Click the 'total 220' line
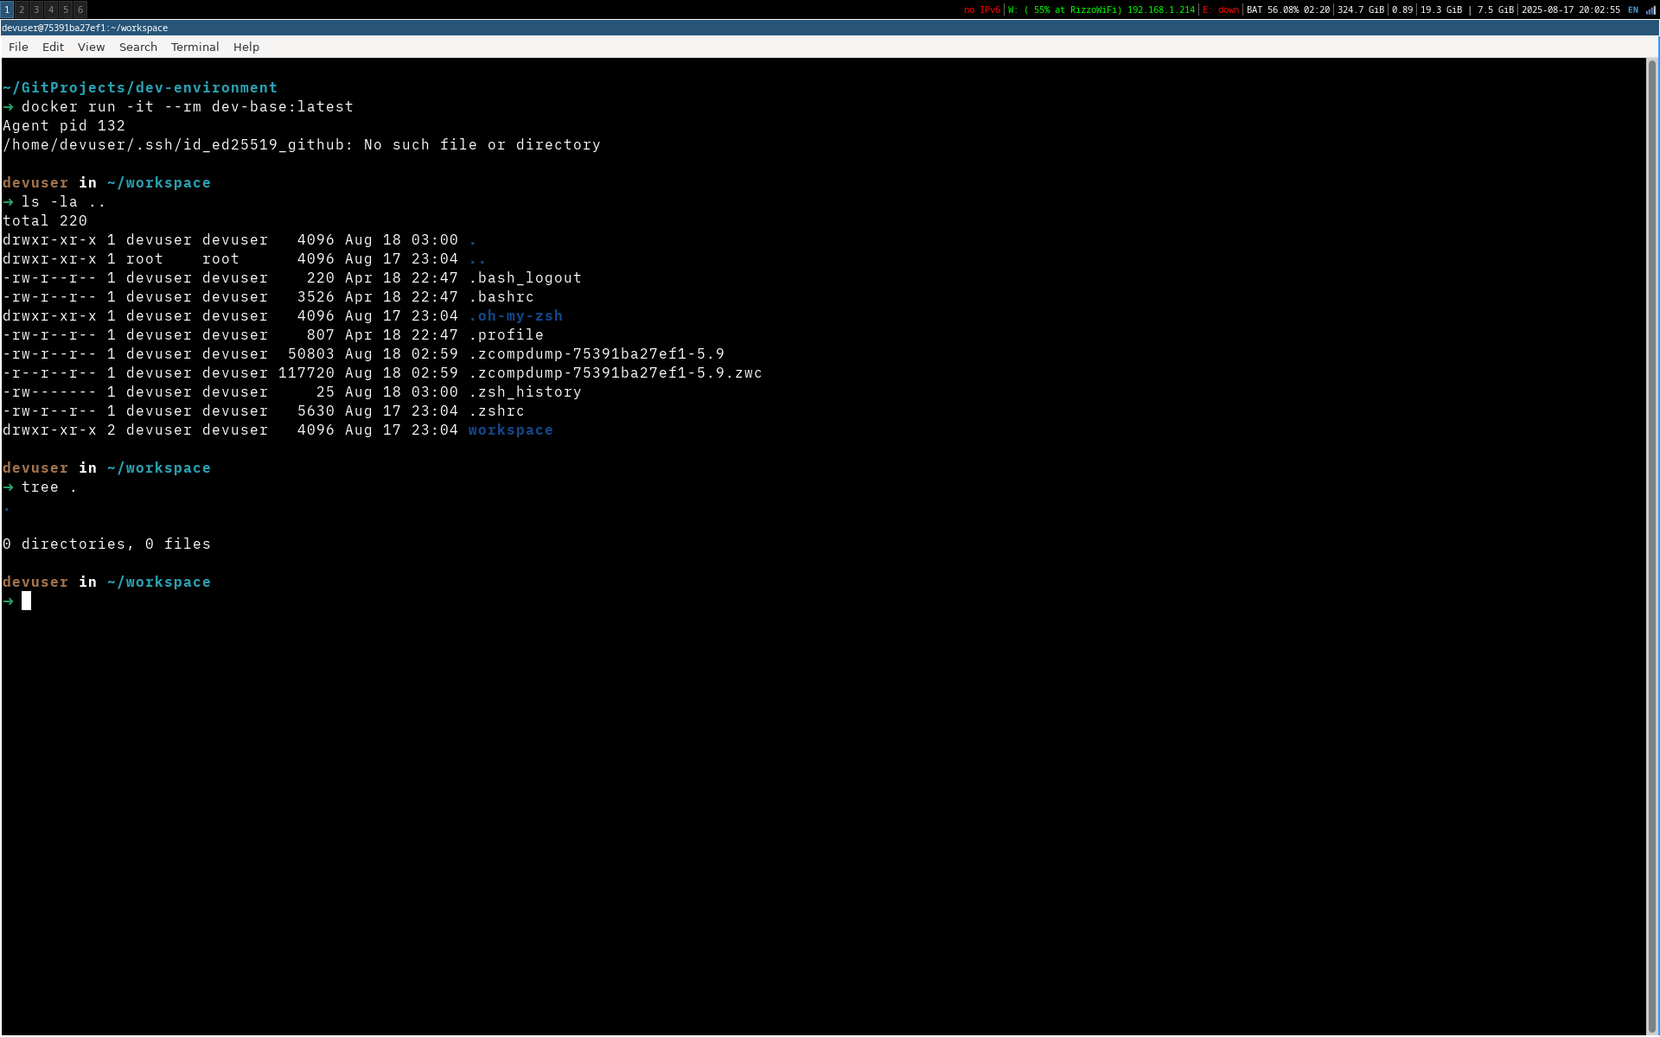 click(x=45, y=220)
